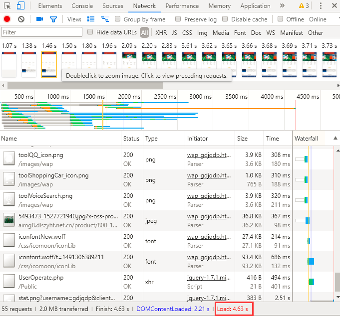Image resolution: width=340 pixels, height=316 pixels.
Task: Select the All filter type
Action: 144,32
